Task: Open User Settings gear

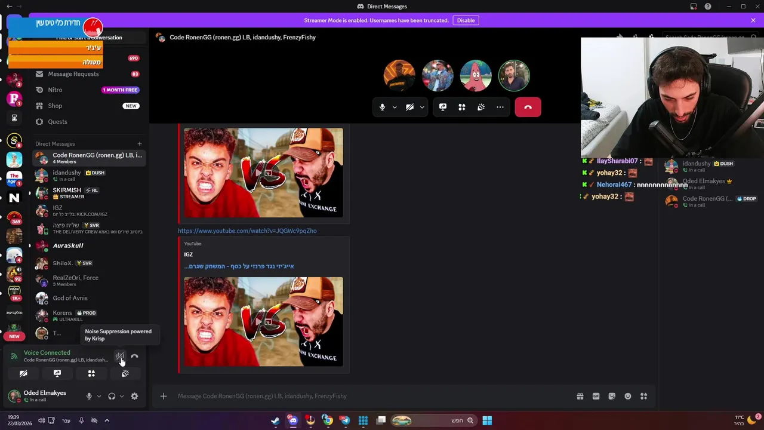Action: (x=134, y=396)
